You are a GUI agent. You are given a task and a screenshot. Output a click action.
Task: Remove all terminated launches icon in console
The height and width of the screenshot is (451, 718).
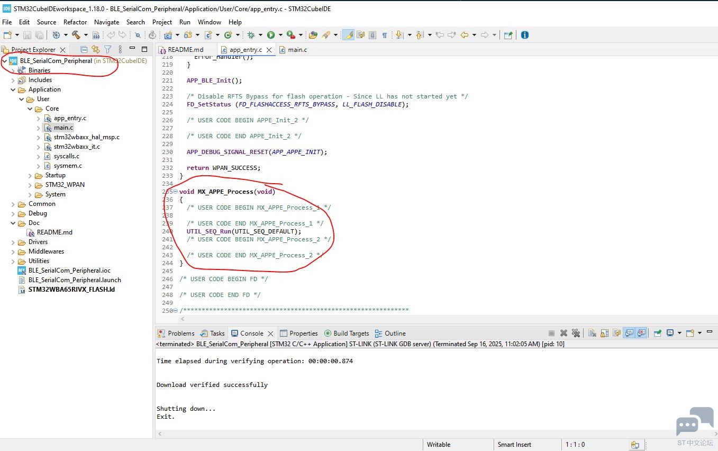coord(576,333)
